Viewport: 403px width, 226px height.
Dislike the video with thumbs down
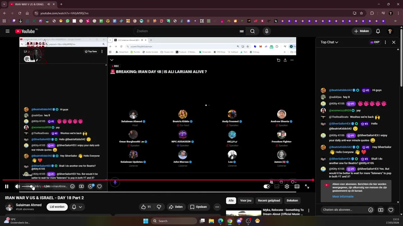tap(159, 207)
